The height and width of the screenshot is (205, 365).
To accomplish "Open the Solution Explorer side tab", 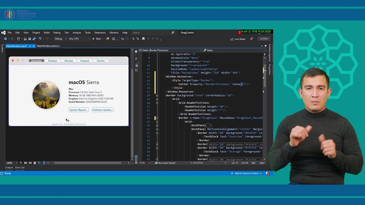I will [269, 53].
